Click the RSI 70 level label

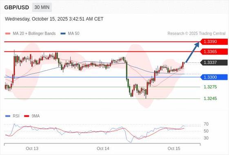[x=206, y=124]
